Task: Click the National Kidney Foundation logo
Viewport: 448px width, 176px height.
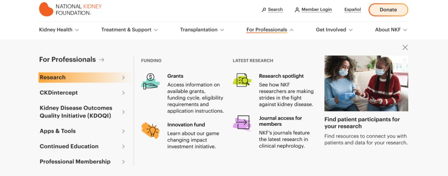Action: (70, 10)
